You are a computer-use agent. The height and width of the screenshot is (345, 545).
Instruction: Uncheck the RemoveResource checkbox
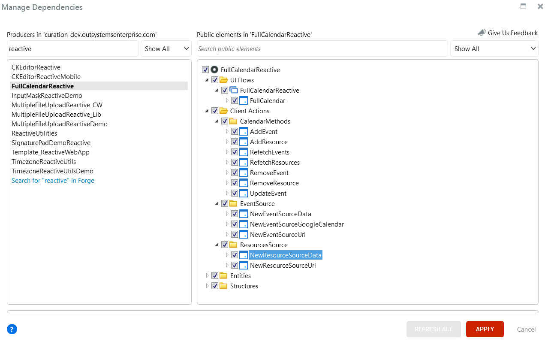click(235, 183)
